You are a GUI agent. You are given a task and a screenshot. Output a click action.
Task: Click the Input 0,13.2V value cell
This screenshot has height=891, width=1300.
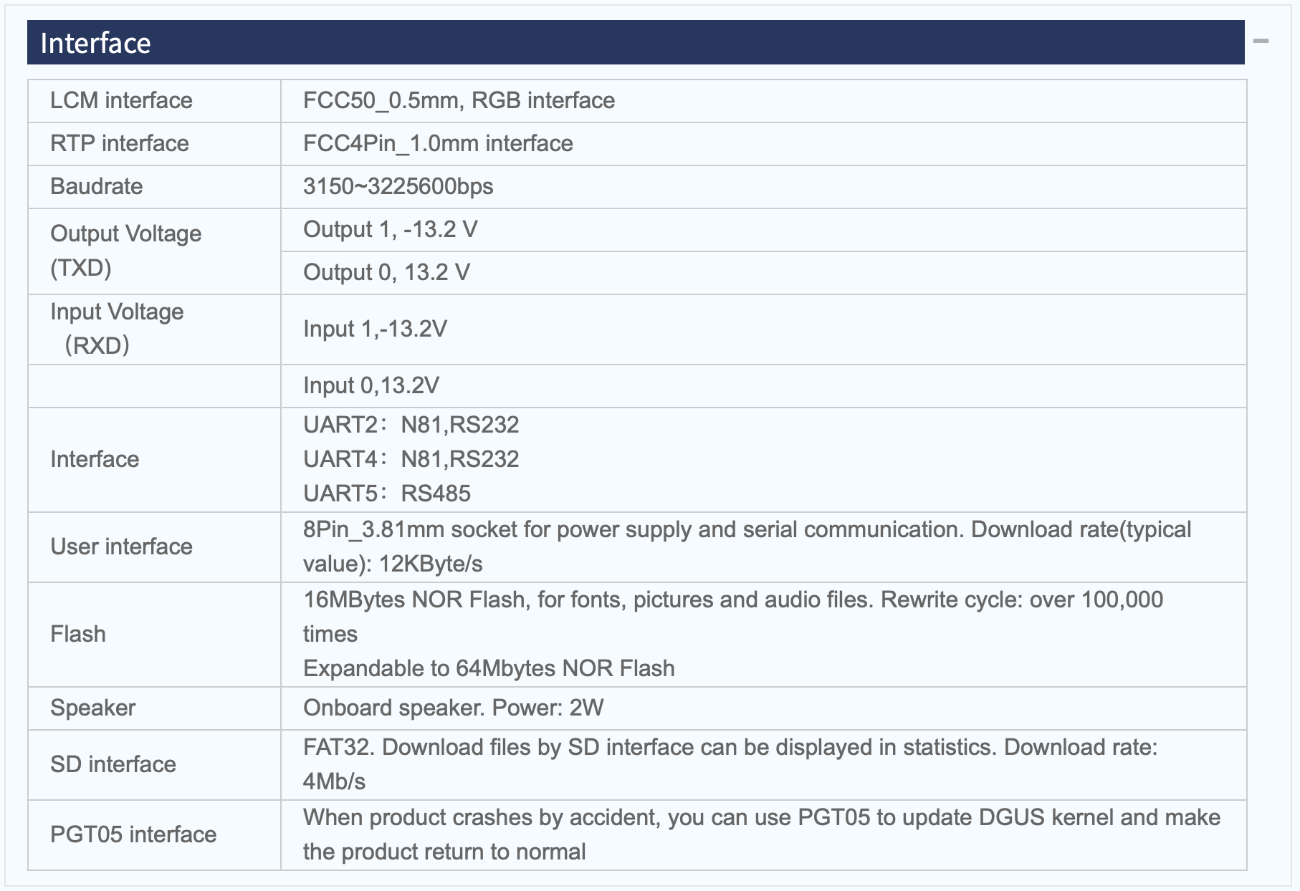click(x=371, y=386)
